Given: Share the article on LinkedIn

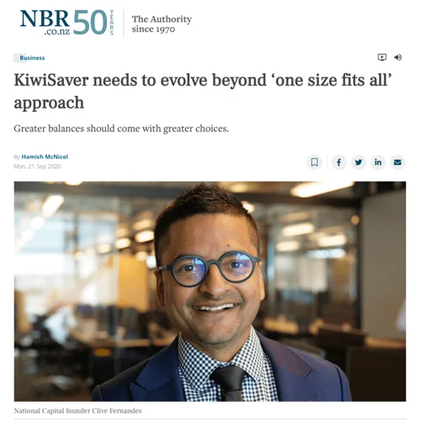Looking at the screenshot, I should pos(378,163).
